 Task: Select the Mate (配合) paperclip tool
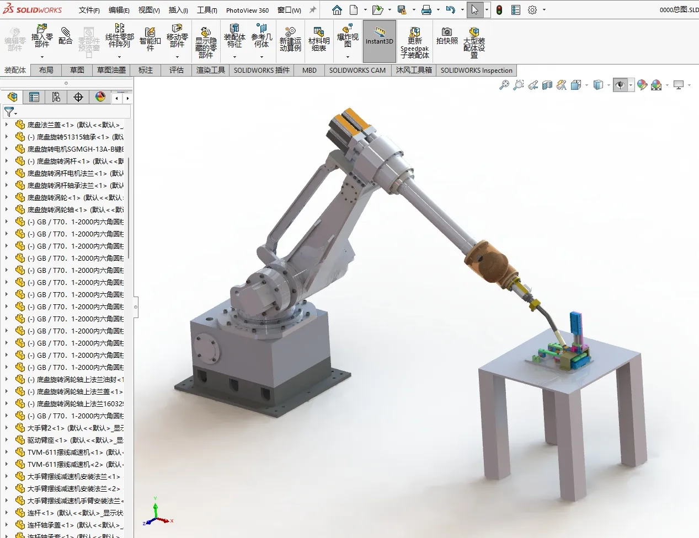tap(65, 35)
